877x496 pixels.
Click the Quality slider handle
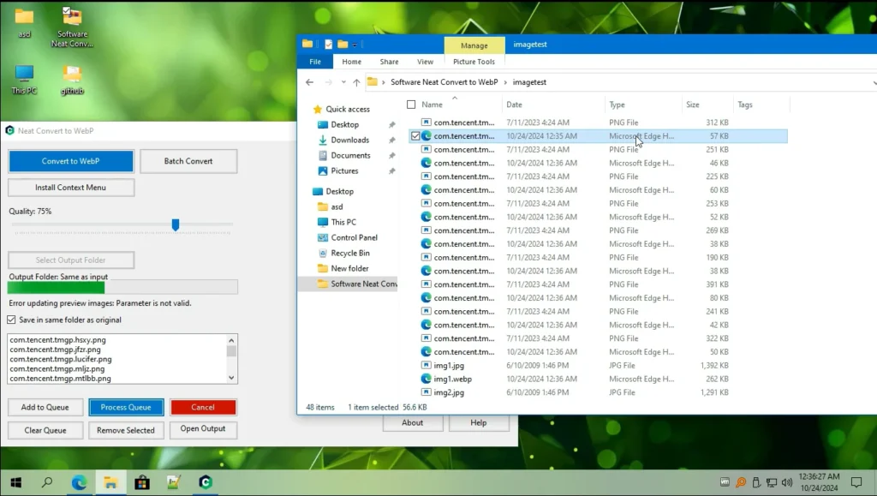click(176, 224)
